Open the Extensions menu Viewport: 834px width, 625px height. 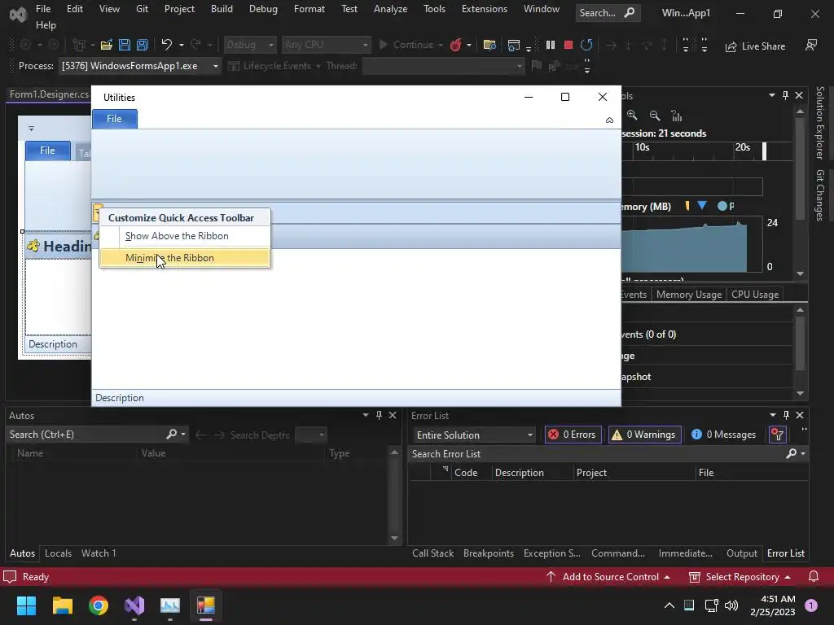485,9
